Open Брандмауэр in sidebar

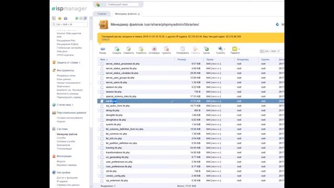point(63,145)
